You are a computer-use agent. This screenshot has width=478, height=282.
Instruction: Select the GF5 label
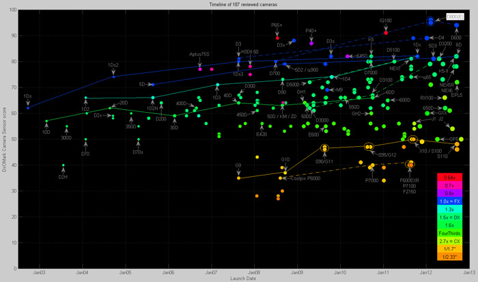(x=453, y=139)
